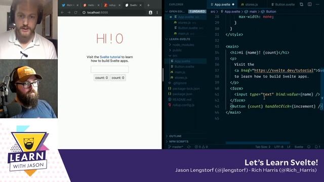
Task: Click the master git branch indicator
Action: 176,147
